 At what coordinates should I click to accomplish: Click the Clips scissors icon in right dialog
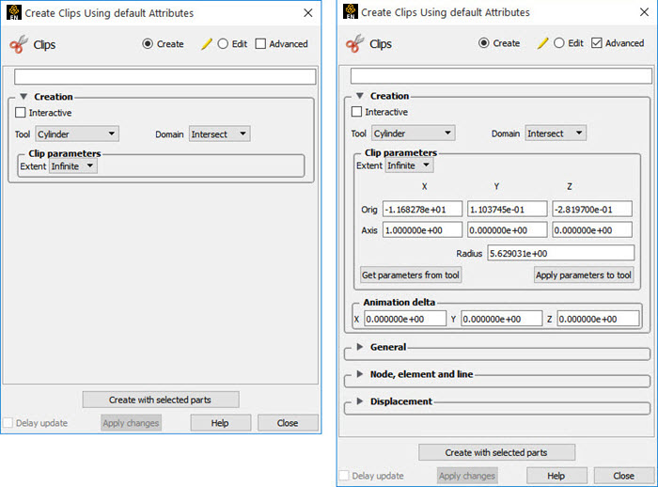pos(355,43)
